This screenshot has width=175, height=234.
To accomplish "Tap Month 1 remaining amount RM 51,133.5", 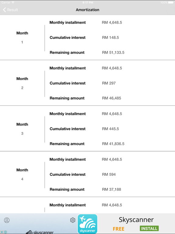I will [x=113, y=52].
